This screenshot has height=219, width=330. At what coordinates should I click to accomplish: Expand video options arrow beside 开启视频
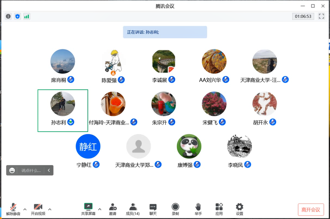[50, 209]
